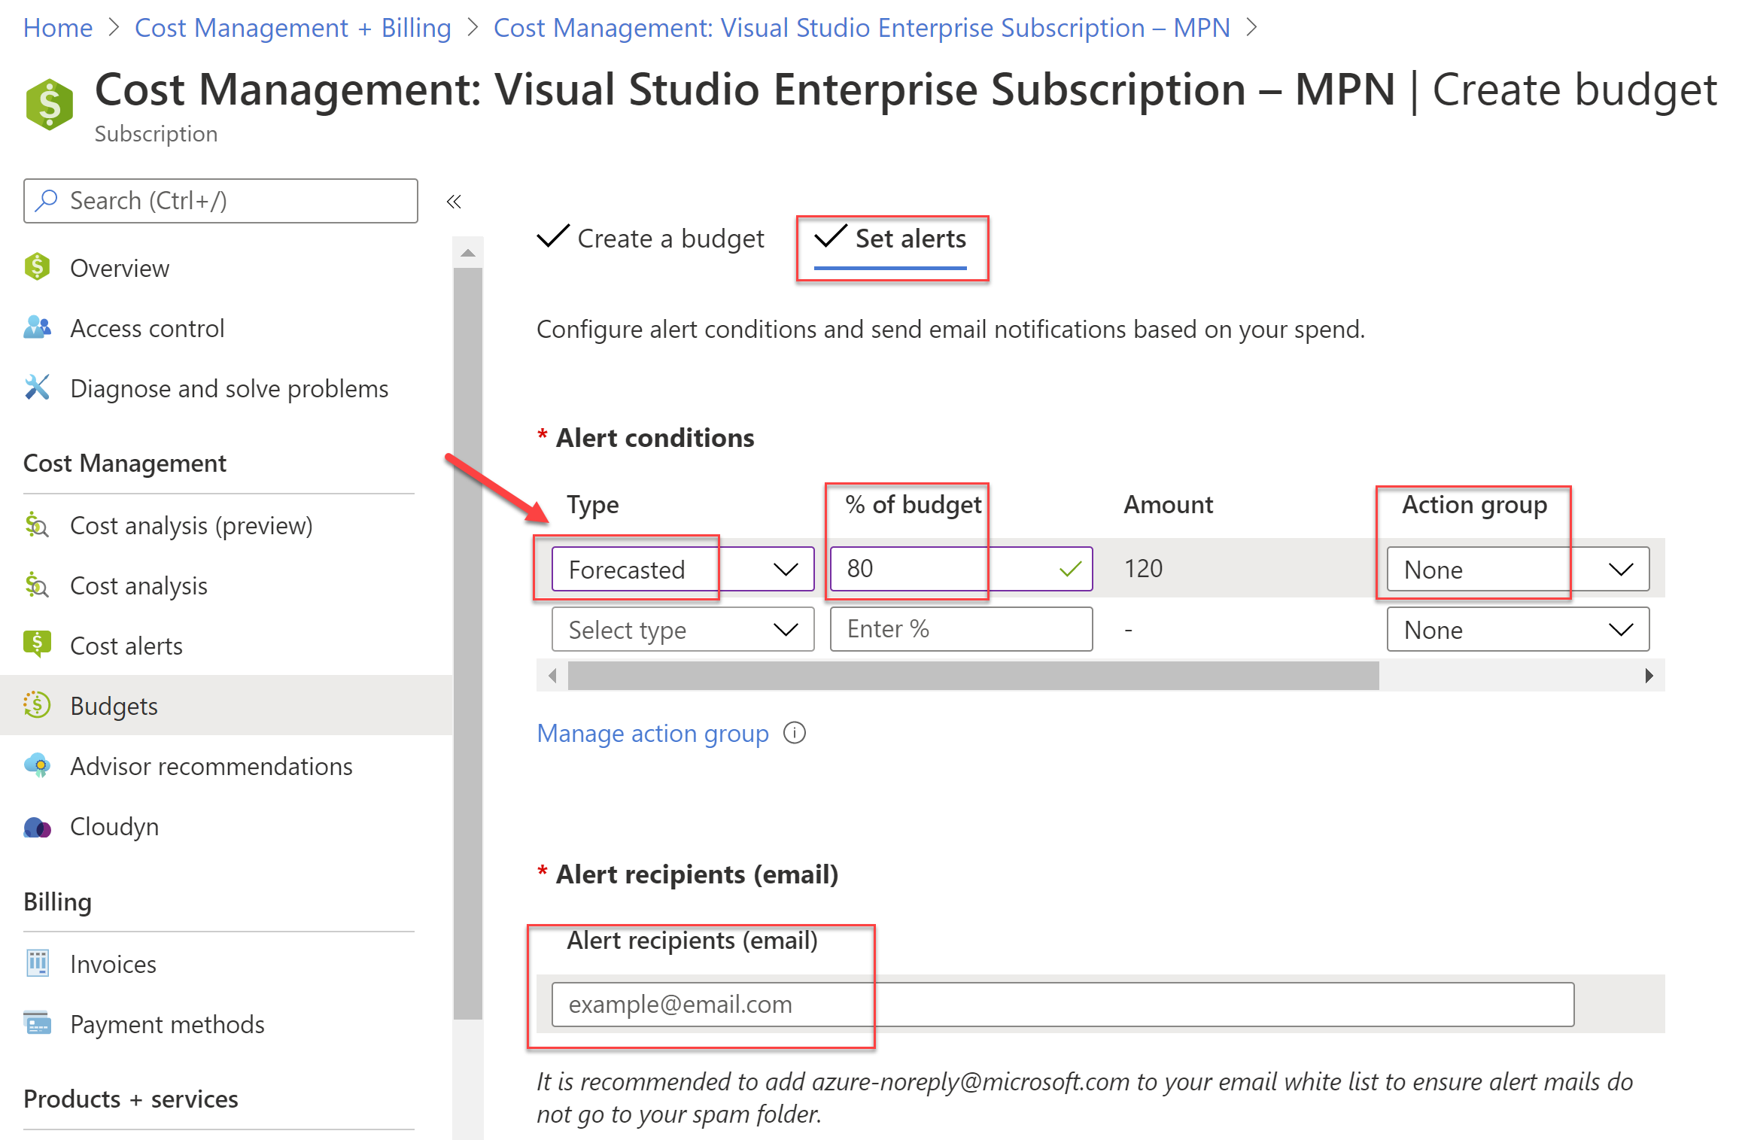Open Access control menu item

[x=147, y=328]
